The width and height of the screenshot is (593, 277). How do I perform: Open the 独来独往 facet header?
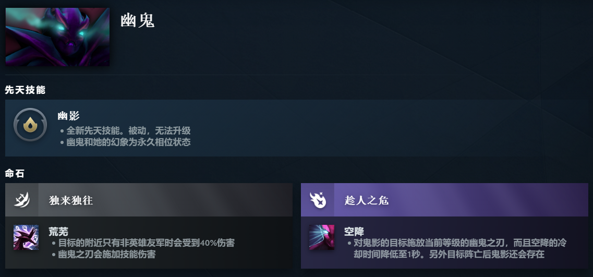(149, 200)
